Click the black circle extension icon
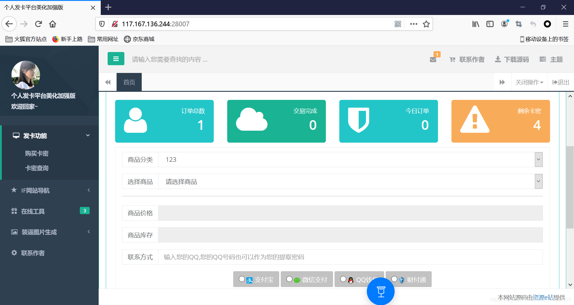Viewport: 574px width, 305px height. tap(547, 24)
